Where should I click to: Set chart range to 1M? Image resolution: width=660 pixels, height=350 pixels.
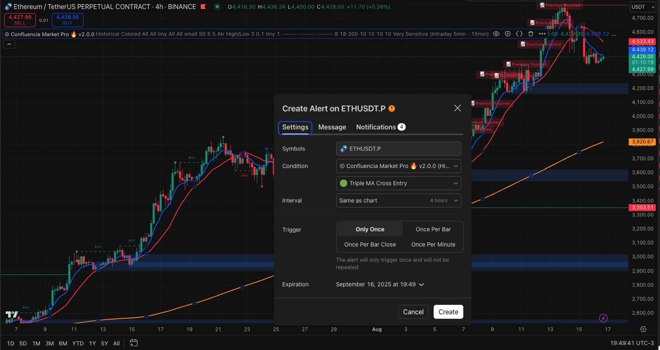36,344
